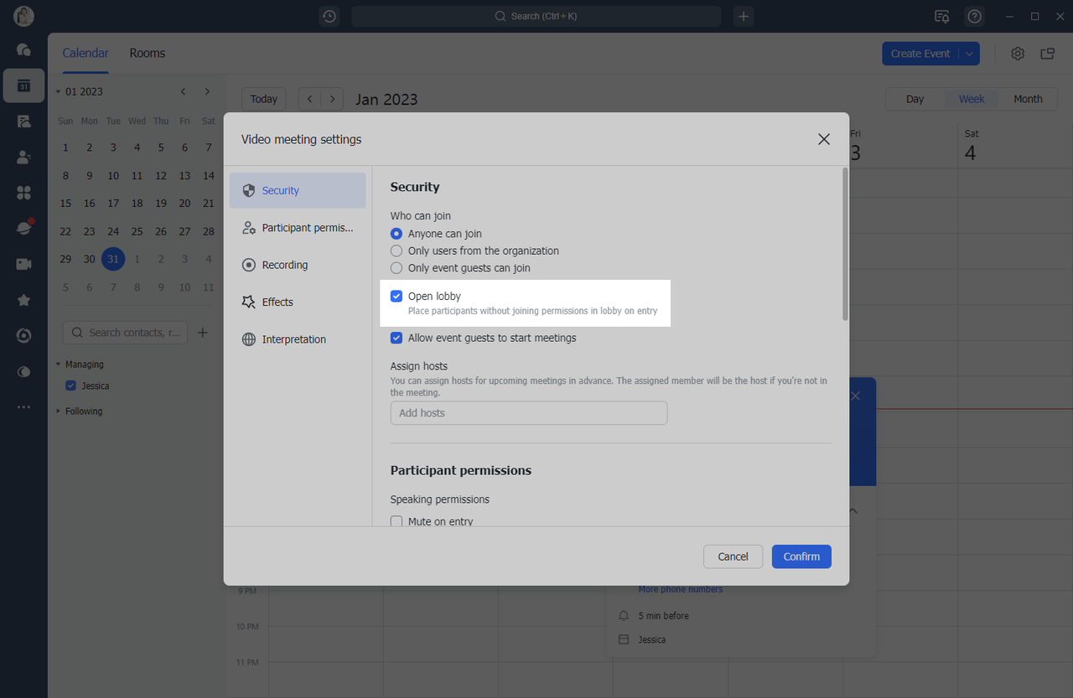The width and height of the screenshot is (1073, 698).
Task: Expand the Following calendars section
Action: (x=59, y=411)
